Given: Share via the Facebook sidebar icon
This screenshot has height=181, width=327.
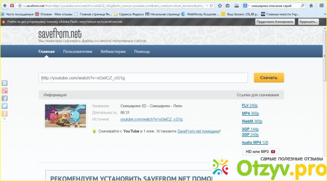Looking at the screenshot, I should tap(5, 99).
